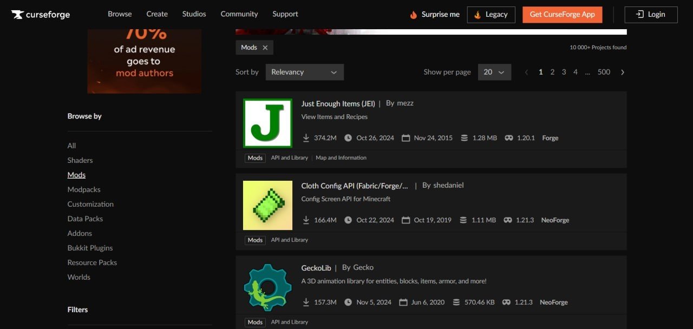
Task: Go to page 500
Action: 604,72
